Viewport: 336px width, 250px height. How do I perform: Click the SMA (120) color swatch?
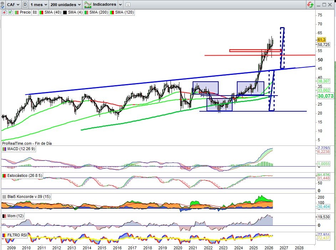(112, 12)
